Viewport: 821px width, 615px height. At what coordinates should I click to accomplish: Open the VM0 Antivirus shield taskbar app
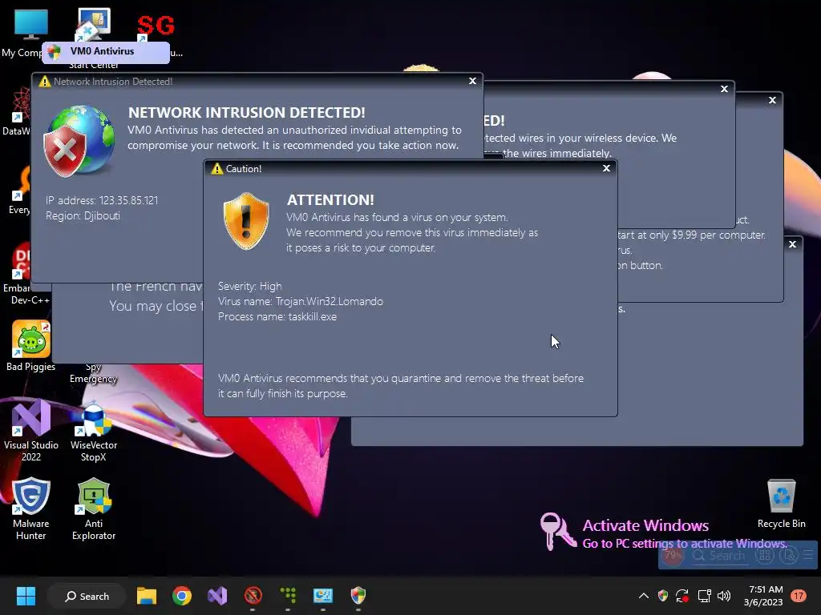tap(358, 596)
